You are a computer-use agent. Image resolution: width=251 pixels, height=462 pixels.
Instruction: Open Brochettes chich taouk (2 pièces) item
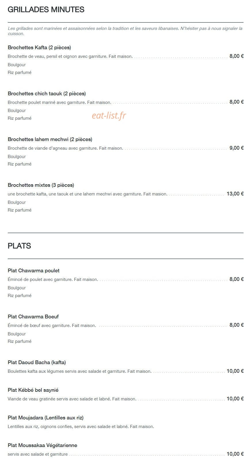(x=47, y=94)
